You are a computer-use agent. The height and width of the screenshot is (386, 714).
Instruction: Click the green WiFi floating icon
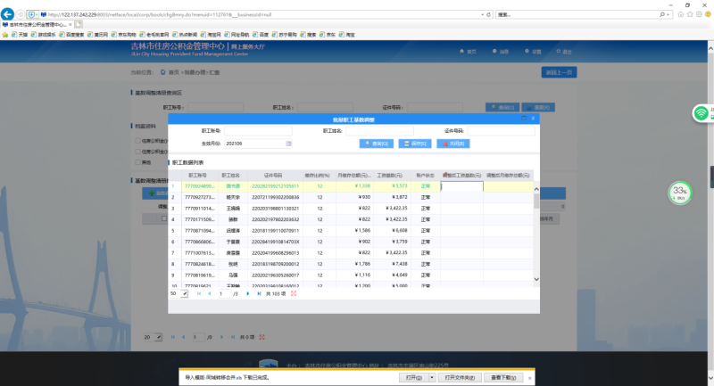coord(702,113)
